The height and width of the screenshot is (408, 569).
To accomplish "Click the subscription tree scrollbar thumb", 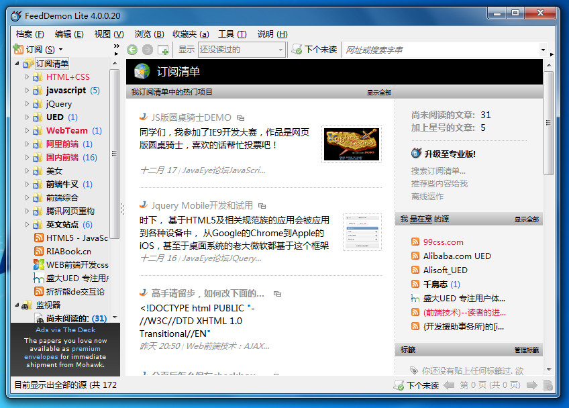I will (115, 154).
